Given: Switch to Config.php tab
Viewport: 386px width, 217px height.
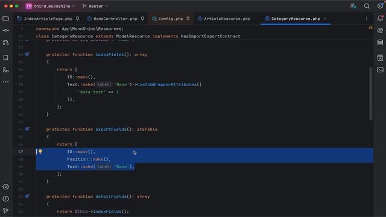Looking at the screenshot, I should pyautogui.click(x=170, y=19).
